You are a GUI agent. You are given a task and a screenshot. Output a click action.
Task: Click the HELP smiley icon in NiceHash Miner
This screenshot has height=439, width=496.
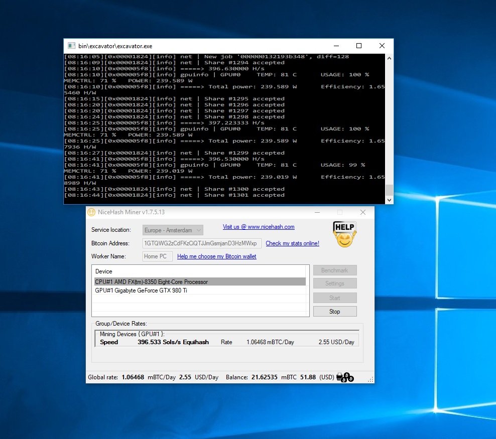344,234
